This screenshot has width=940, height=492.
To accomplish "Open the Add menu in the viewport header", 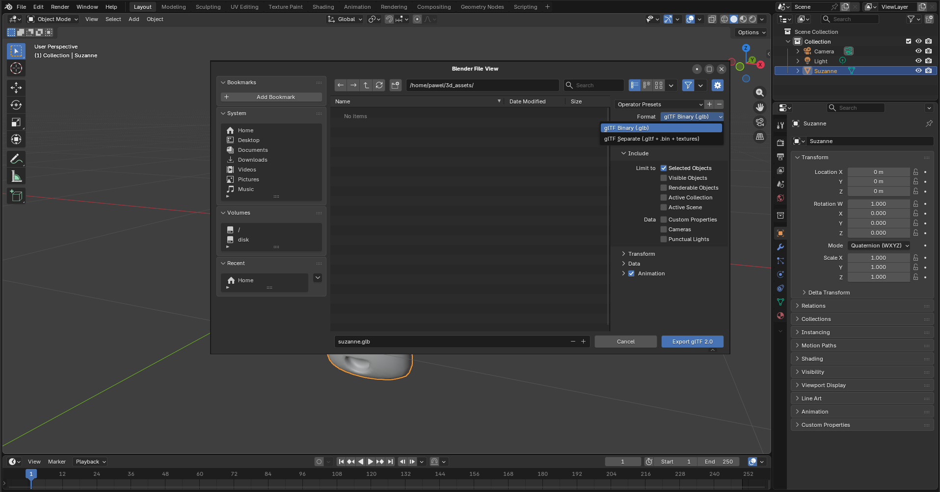I will tap(134, 19).
